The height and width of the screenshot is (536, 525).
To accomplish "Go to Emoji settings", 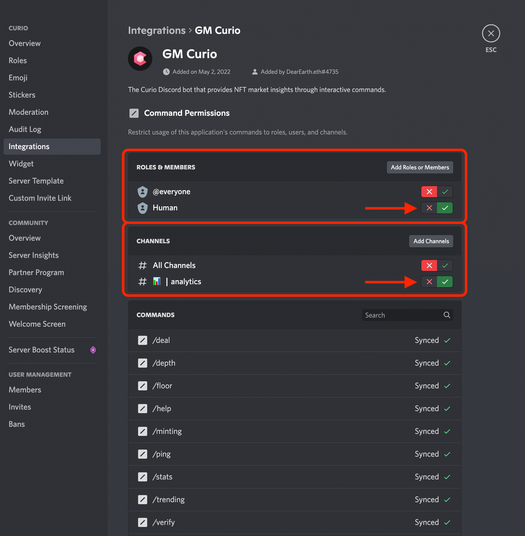I will coord(52,78).
